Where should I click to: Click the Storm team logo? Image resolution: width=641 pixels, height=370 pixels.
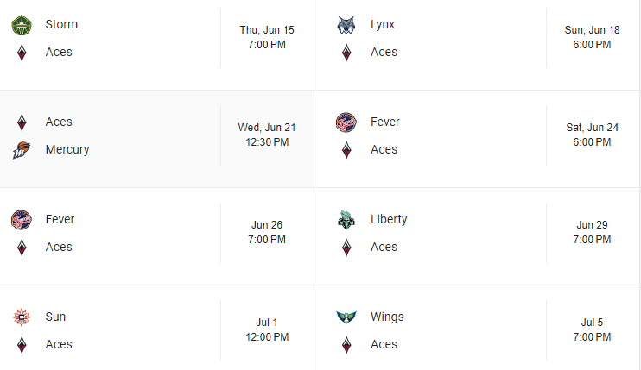tap(22, 25)
